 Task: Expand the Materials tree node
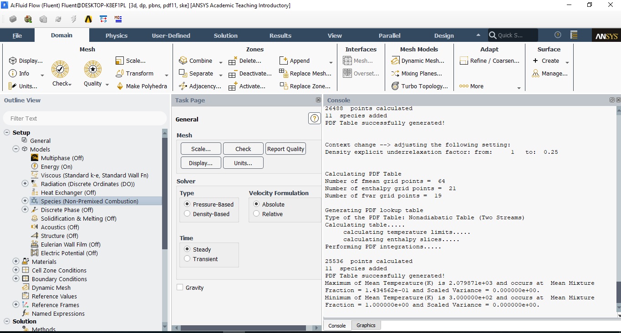click(16, 261)
